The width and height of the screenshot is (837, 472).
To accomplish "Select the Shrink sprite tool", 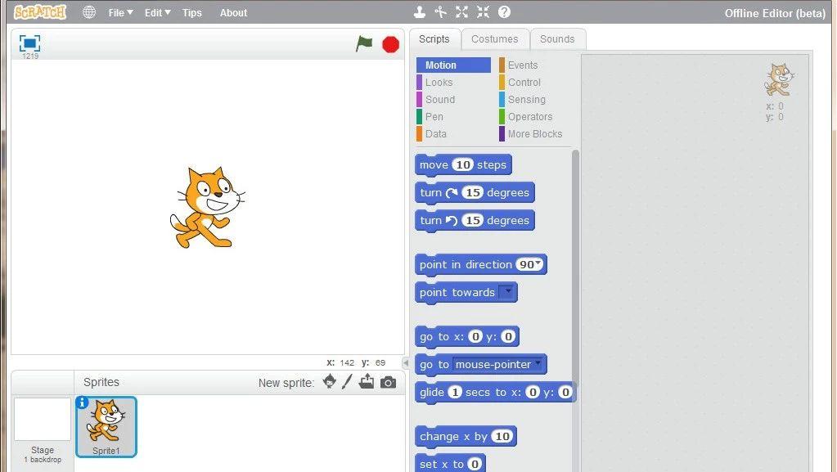I will pyautogui.click(x=483, y=11).
